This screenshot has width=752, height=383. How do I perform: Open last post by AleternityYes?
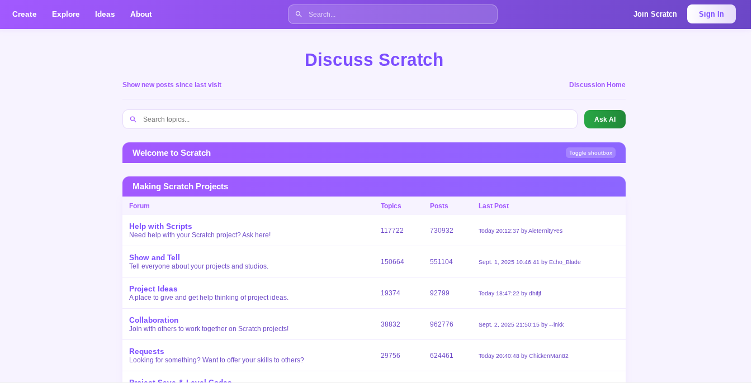(520, 231)
